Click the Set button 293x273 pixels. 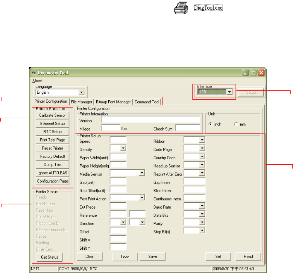[x=218, y=257]
